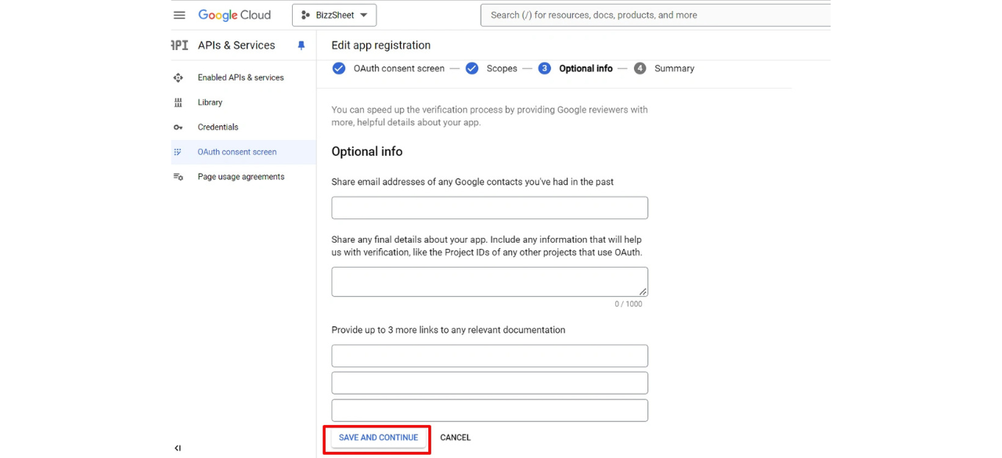This screenshot has width=1002, height=458.
Task: Unpin APIs & Services with the pin icon
Action: tap(301, 46)
